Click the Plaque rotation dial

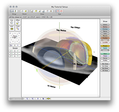[15, 38]
